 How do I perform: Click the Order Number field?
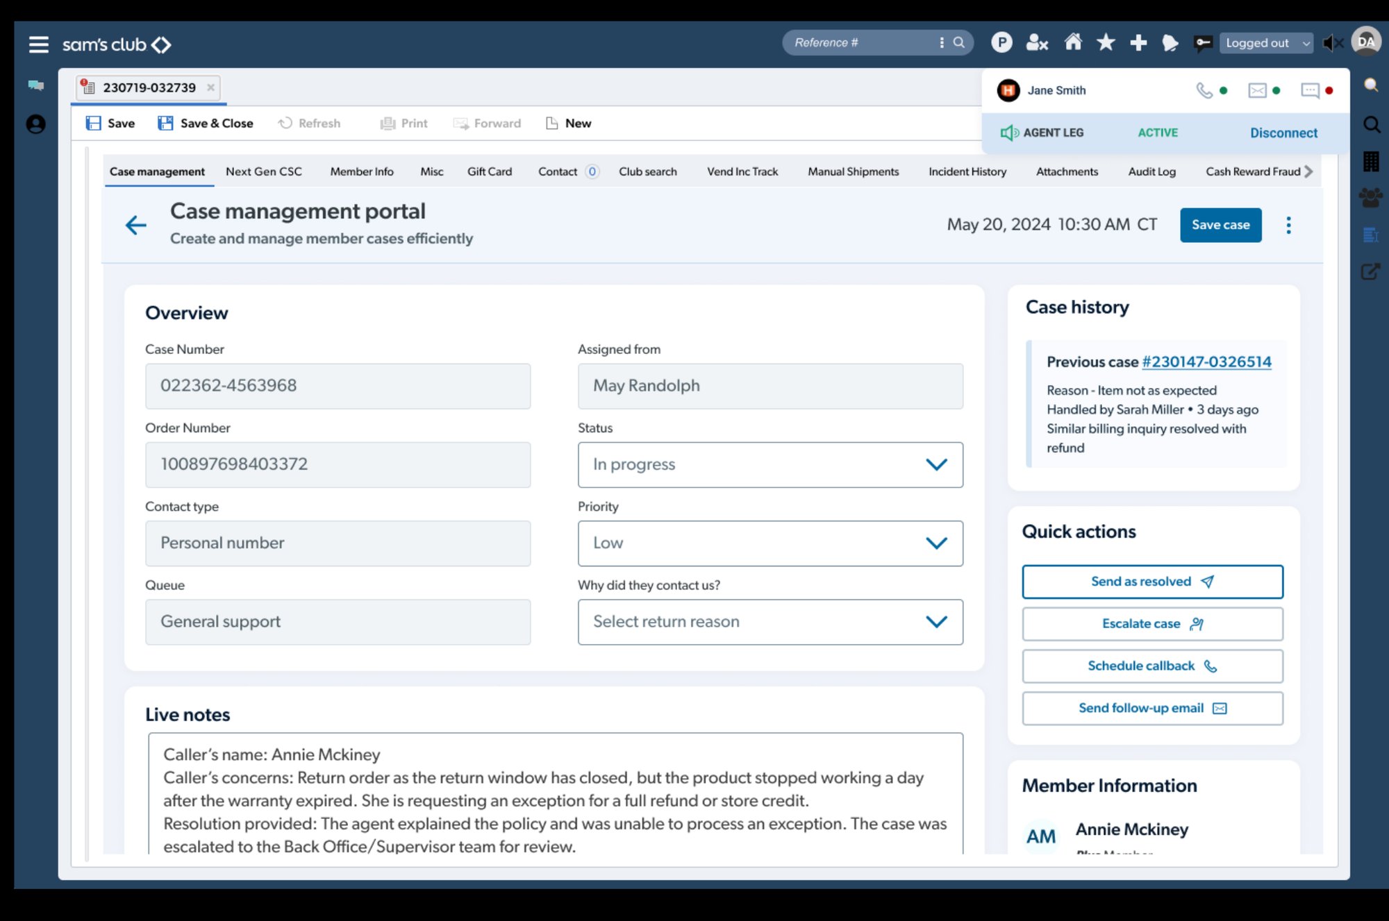click(338, 464)
